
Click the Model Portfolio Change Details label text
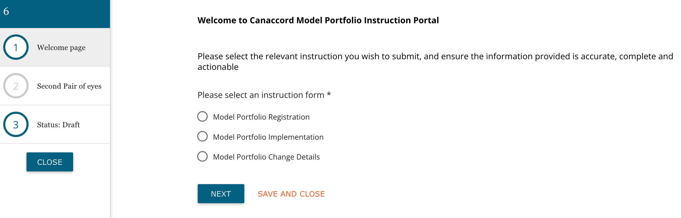(266, 157)
